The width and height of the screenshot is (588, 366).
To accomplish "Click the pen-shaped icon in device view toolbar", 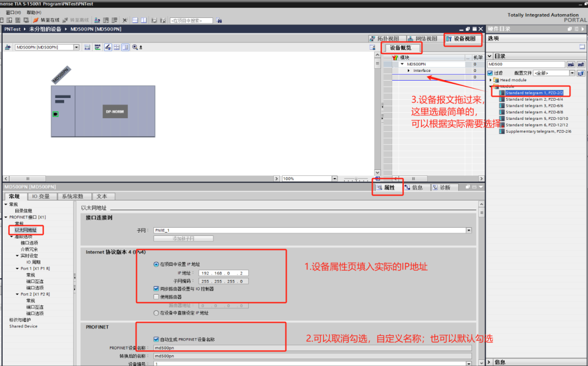I will 108,47.
